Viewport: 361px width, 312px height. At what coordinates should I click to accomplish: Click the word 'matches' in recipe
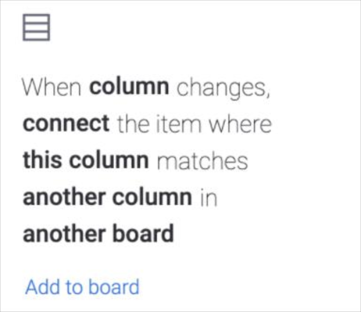point(202,161)
